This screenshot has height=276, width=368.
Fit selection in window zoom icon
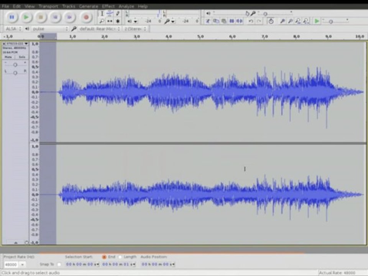click(x=298, y=21)
